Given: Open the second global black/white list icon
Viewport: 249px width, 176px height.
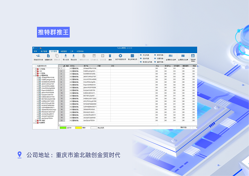Looking at the screenshot, I should (183, 56).
